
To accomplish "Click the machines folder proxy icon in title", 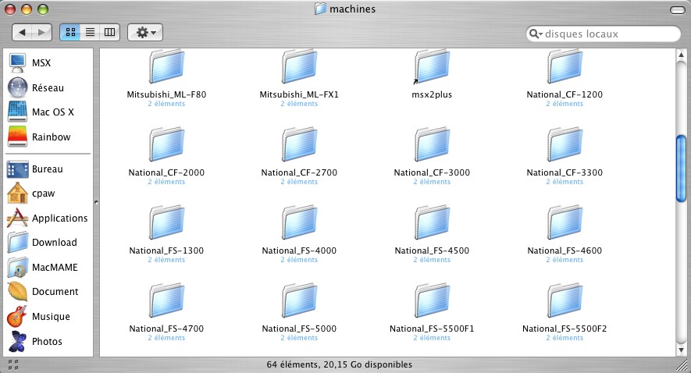I will (x=320, y=9).
